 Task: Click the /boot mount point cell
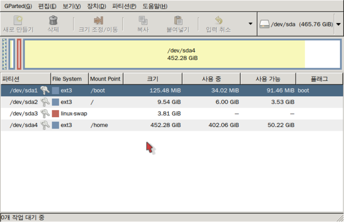tap(98, 90)
